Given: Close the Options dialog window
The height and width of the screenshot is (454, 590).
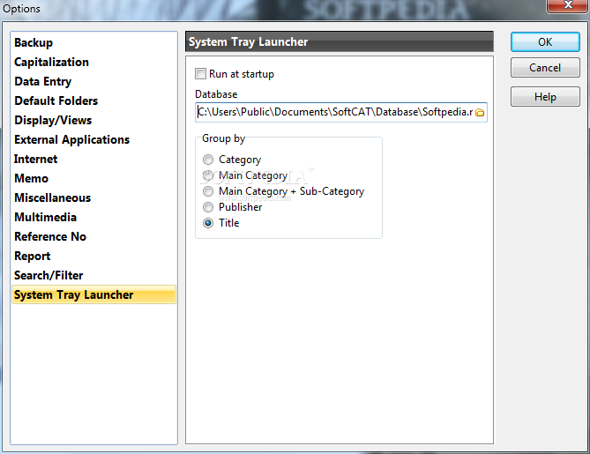Looking at the screenshot, I should coord(568,5).
